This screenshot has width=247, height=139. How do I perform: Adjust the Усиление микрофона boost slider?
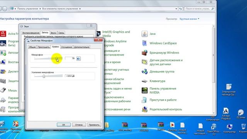click(x=44, y=76)
